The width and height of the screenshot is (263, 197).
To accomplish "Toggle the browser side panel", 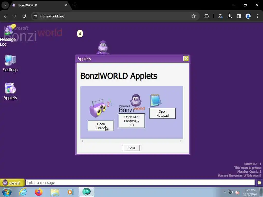I will click(x=239, y=16).
